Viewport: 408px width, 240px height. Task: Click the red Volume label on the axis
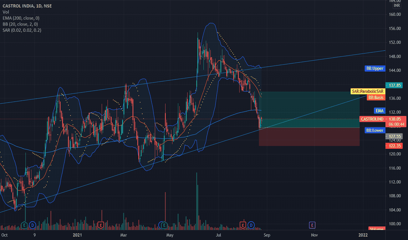376,229
